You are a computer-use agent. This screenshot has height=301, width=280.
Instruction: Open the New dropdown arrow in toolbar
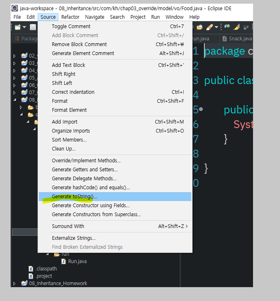click(x=24, y=27)
